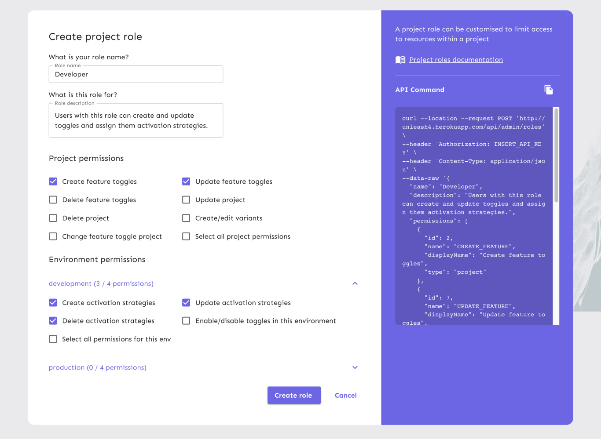
Task: Enable Change feature toggle project permission
Action: coord(53,236)
